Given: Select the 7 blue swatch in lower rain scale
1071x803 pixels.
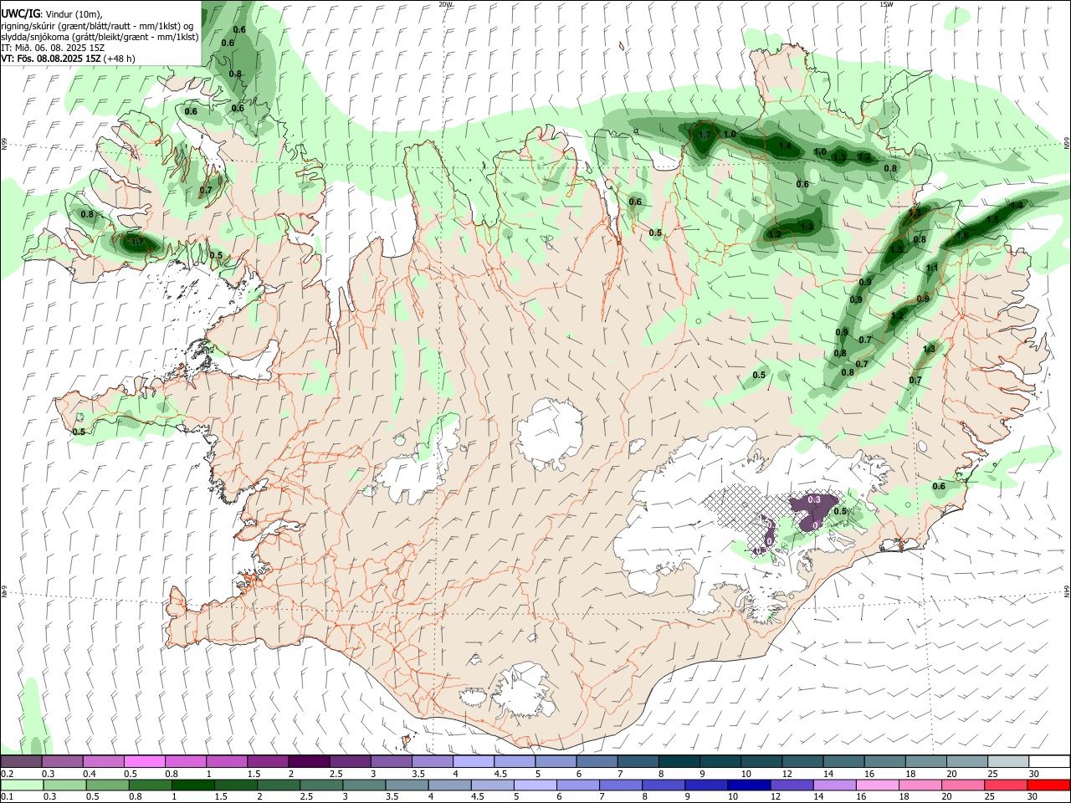Looking at the screenshot, I should point(621,785).
